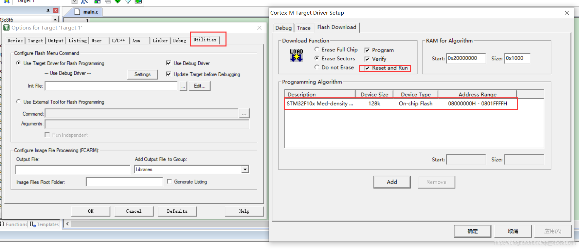Click the Output File input field
Image resolution: width=579 pixels, height=249 pixels.
[x=73, y=169]
